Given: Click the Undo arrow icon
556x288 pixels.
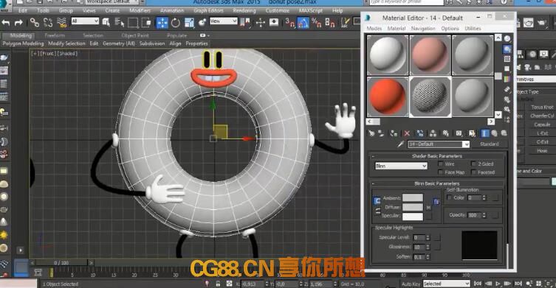Looking at the screenshot, I should coord(6,23).
